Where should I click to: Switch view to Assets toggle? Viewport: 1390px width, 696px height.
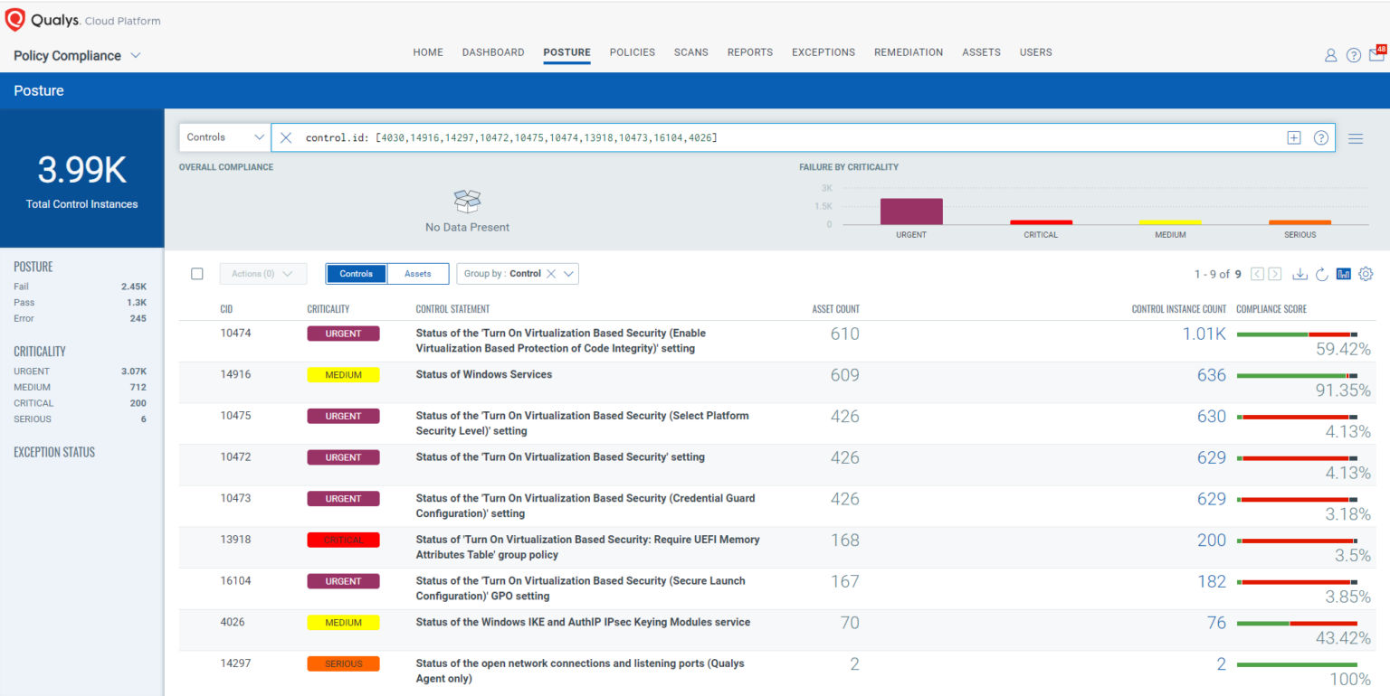[417, 273]
